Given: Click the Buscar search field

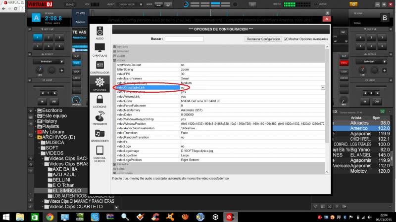Looking at the screenshot, I should [x=184, y=39].
